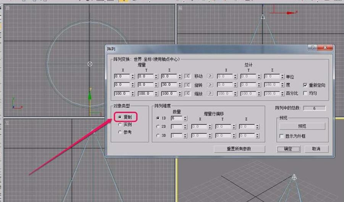The width and height of the screenshot is (344, 202).
Task: Click the 预览 (Preview) button
Action: click(x=302, y=126)
